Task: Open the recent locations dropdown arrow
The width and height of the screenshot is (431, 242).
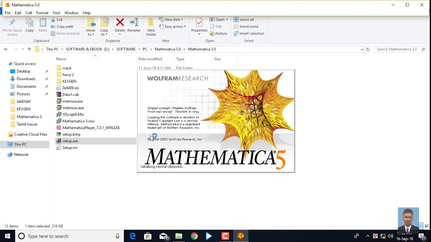Action: 23,49
